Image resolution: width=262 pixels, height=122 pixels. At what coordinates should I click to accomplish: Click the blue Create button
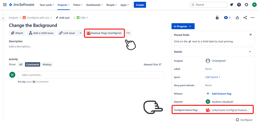(x=140, y=5)
